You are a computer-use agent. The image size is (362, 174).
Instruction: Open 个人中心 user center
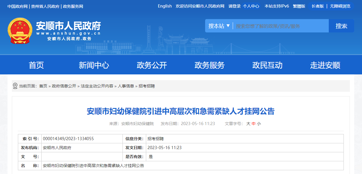click(x=251, y=6)
